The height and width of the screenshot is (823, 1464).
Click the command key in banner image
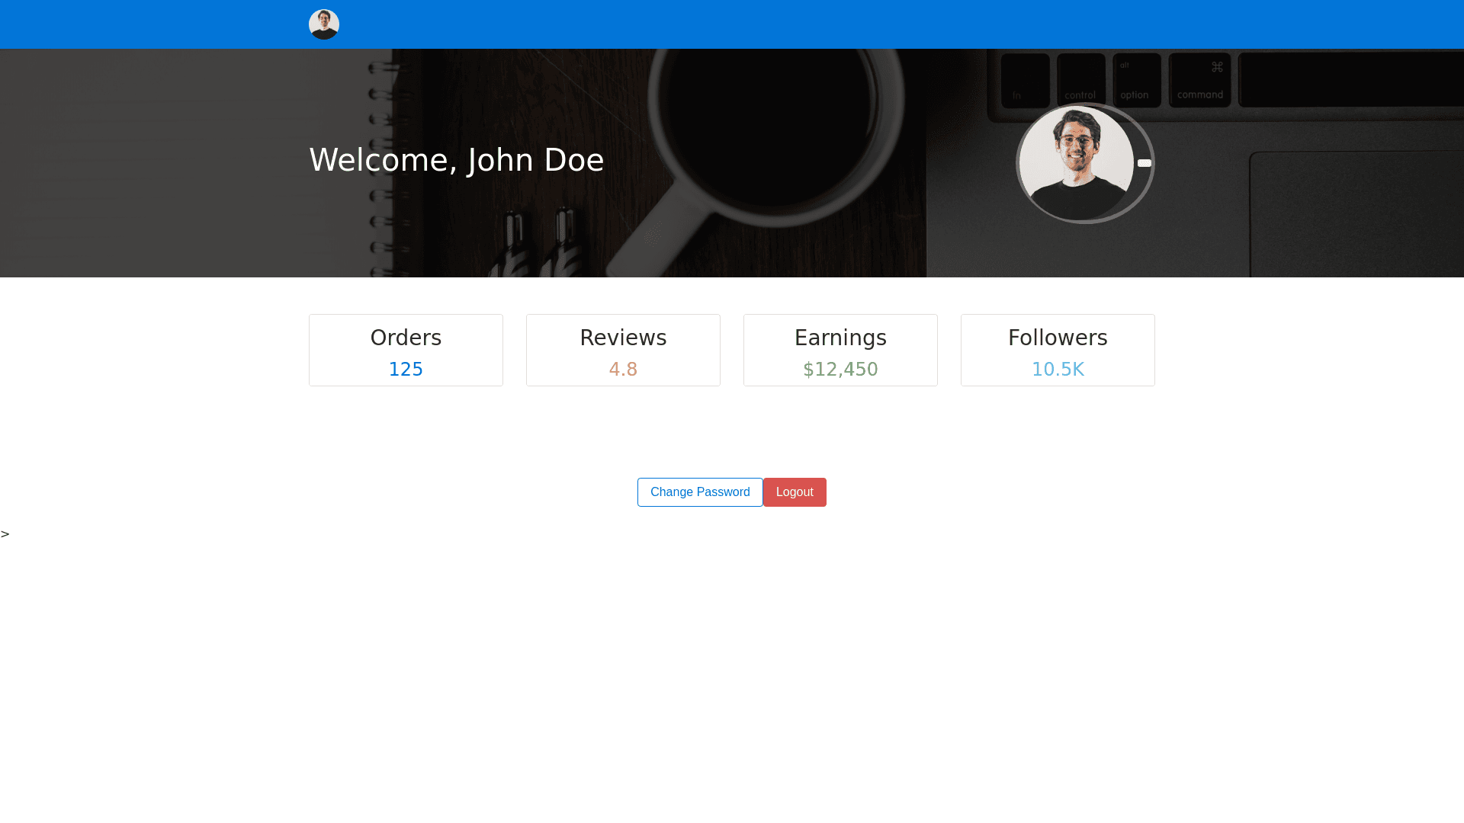click(x=1199, y=80)
